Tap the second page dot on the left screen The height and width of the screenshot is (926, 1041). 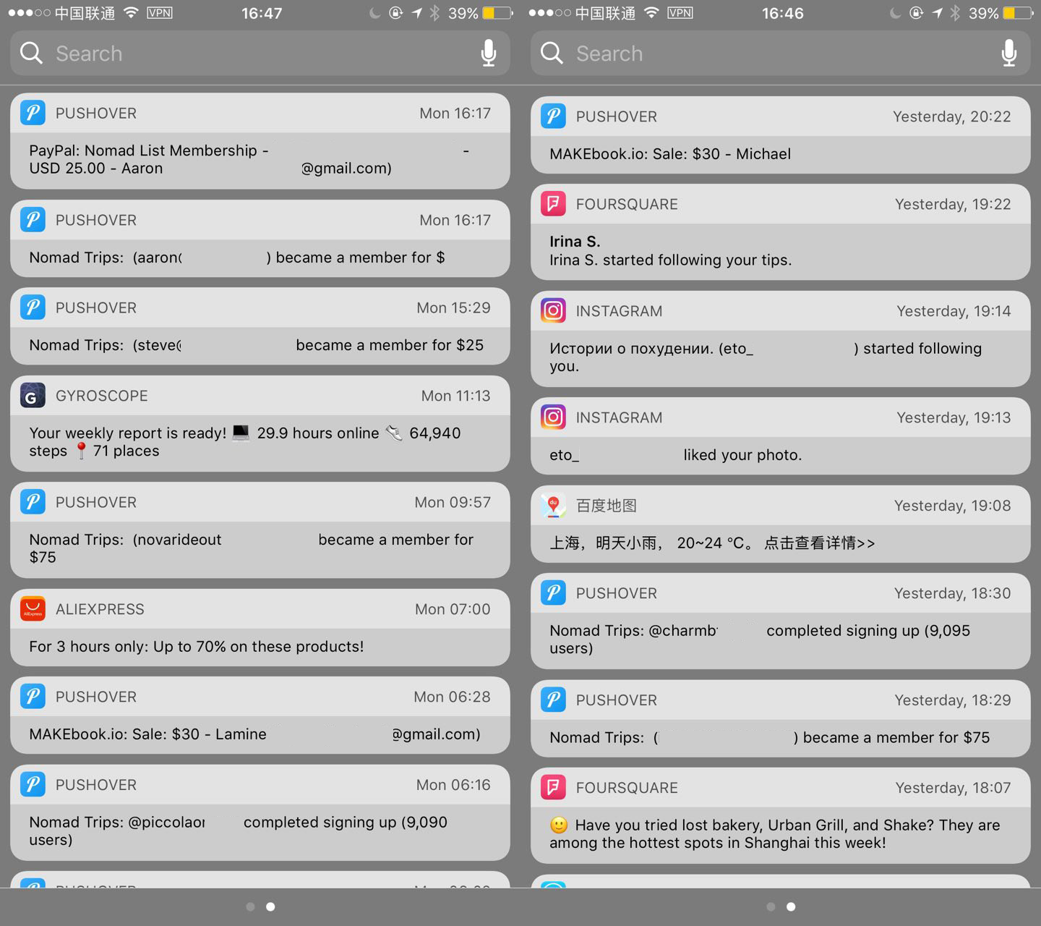pos(270,906)
